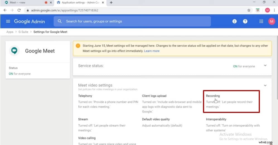Open the Google apps grid launcher
Screen dimensions: 278x145
pos(261,21)
